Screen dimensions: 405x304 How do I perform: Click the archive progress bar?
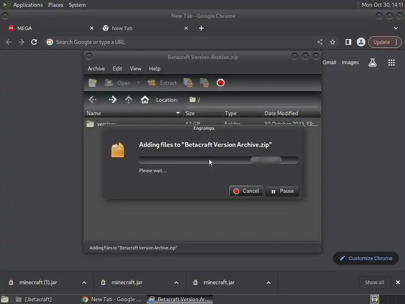pos(218,160)
